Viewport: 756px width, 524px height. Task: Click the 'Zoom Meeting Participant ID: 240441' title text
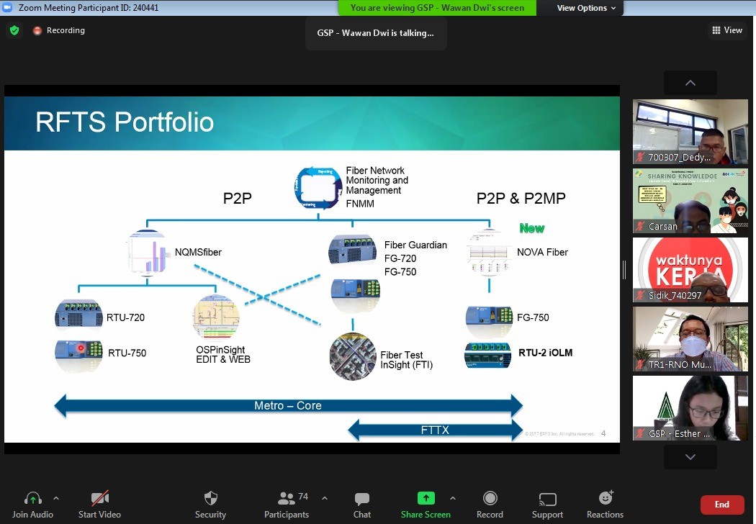89,8
